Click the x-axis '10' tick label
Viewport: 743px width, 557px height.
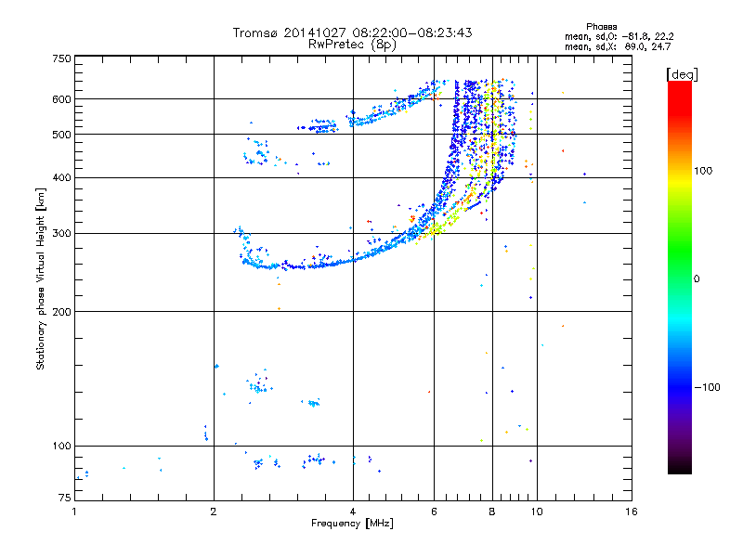pyautogui.click(x=537, y=512)
